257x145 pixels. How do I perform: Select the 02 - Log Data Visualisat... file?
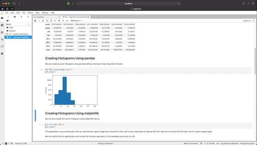(x=18, y=37)
